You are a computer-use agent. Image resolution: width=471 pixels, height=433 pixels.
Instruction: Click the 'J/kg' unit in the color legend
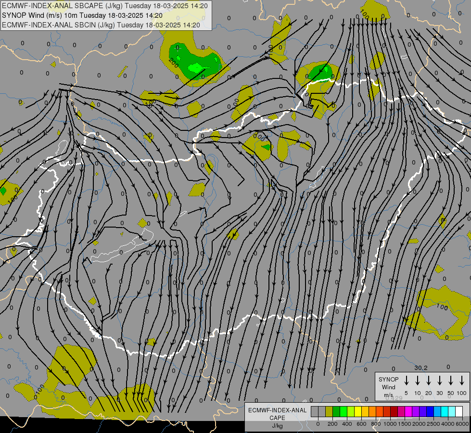pos(277,426)
